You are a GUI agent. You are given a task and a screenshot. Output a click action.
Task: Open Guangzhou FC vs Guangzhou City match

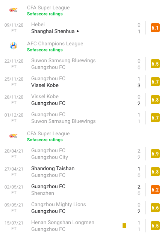[x=83, y=154]
